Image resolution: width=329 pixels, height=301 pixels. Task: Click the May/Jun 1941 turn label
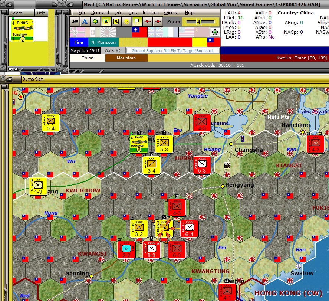pyautogui.click(x=85, y=50)
